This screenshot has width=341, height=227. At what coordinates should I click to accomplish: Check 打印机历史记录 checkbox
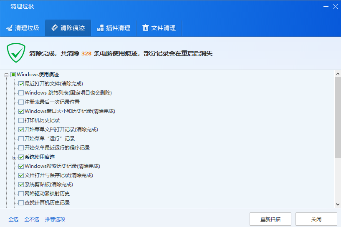tap(21, 120)
